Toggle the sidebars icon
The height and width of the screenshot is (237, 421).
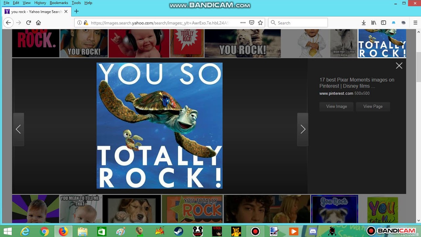pos(384,23)
